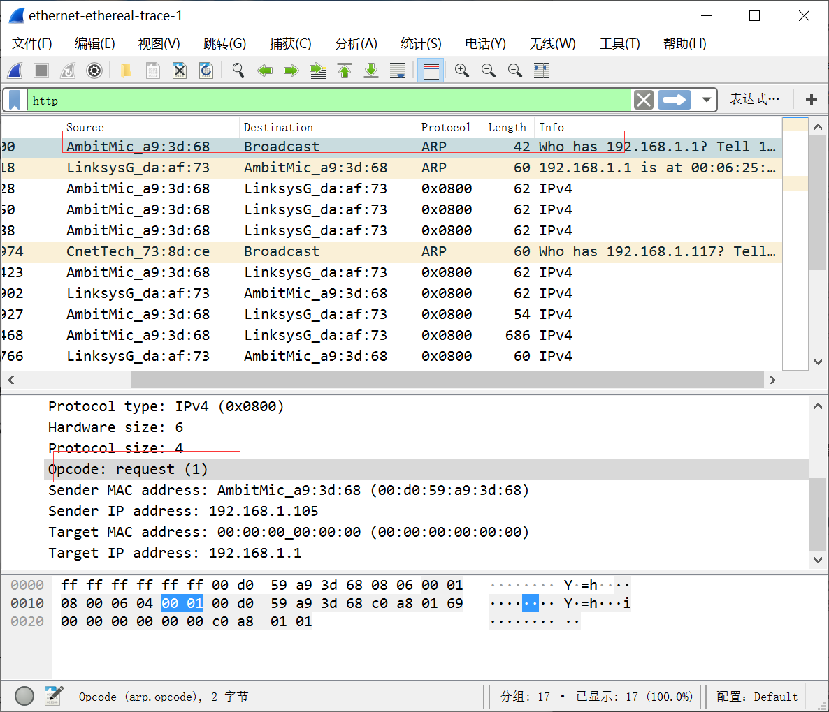Viewport: 829px width, 712px height.
Task: Select the 54 byte IPv4 packet
Action: (x=391, y=315)
